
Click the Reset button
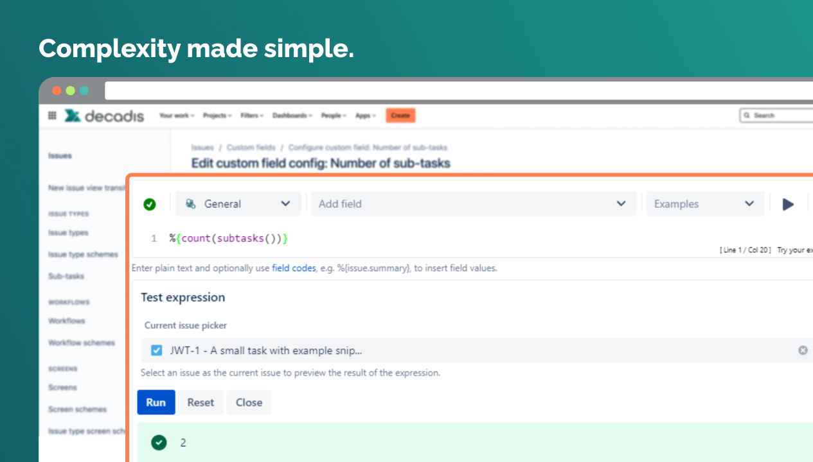pyautogui.click(x=201, y=402)
